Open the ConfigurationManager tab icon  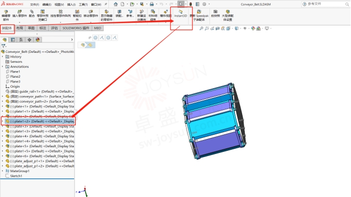(21, 39)
